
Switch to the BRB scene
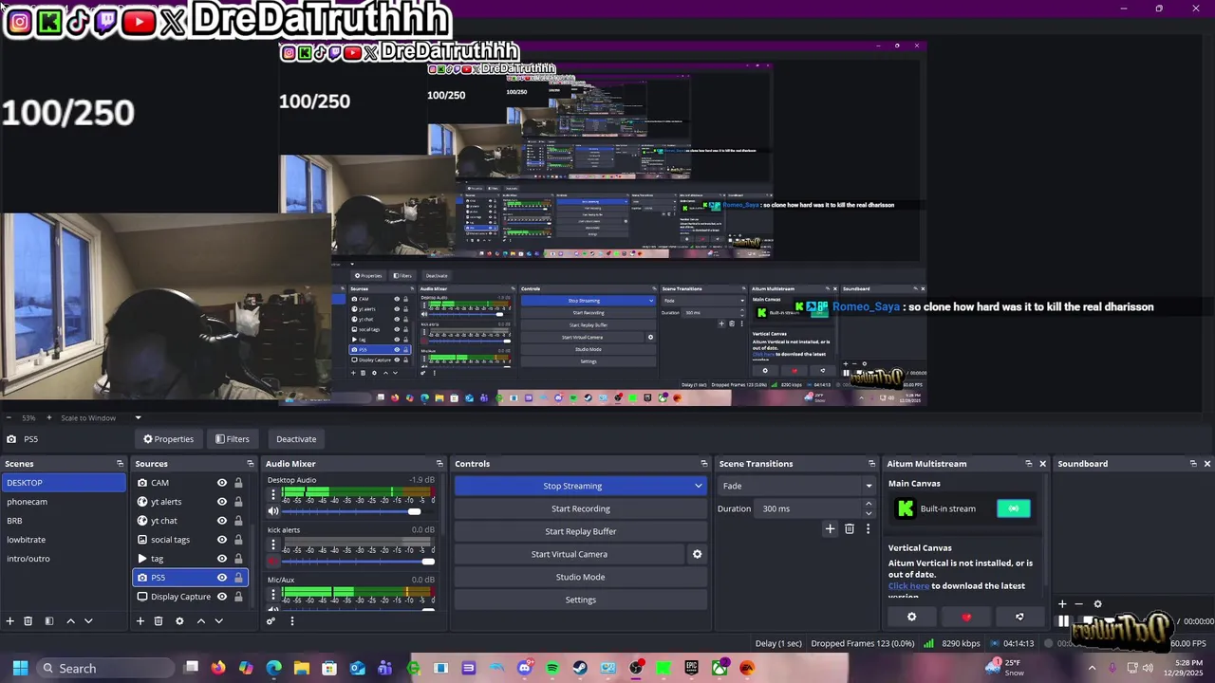point(63,521)
